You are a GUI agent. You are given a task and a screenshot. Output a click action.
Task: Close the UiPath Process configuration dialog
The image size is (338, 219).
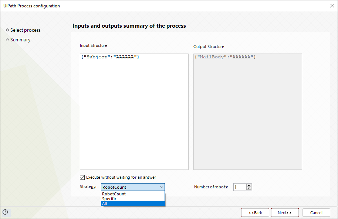332,6
